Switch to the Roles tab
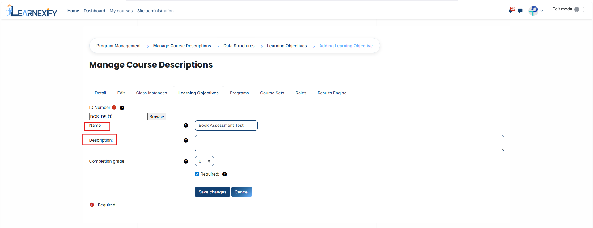 point(301,93)
